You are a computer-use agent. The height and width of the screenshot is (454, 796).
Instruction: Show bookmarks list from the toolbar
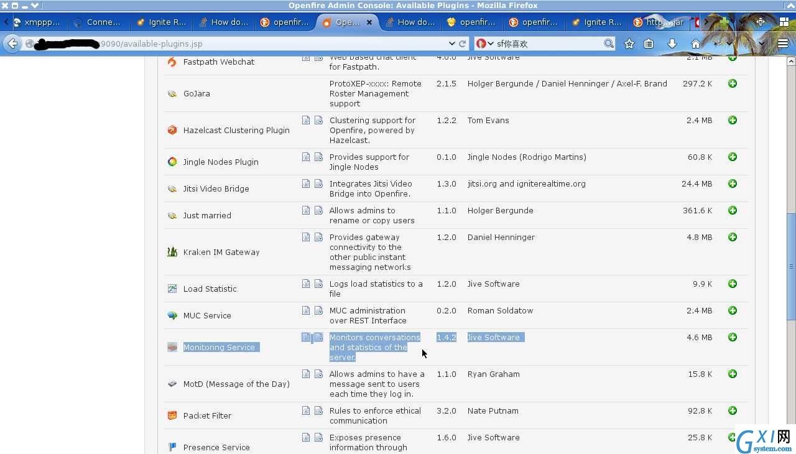point(649,44)
